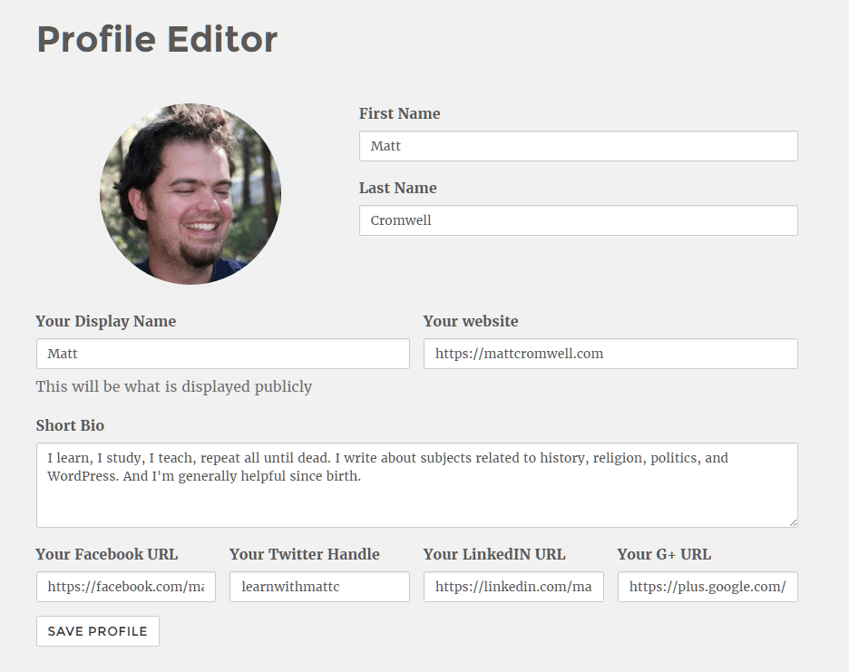The width and height of the screenshot is (849, 672).
Task: Click the Short Bio resize handle
Action: pos(792,521)
